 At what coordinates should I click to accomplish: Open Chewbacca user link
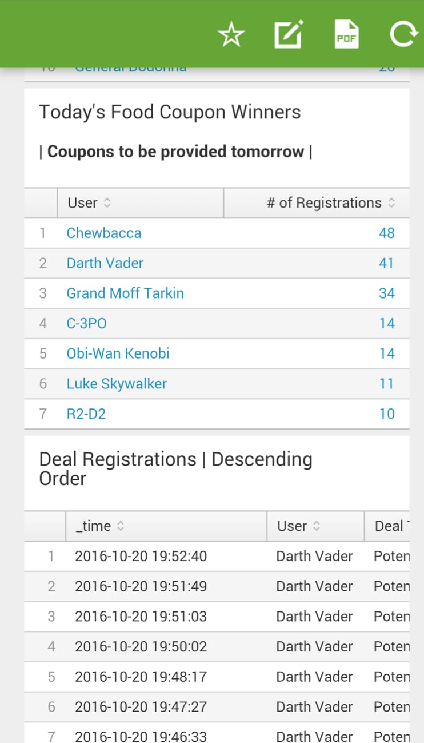(x=104, y=233)
